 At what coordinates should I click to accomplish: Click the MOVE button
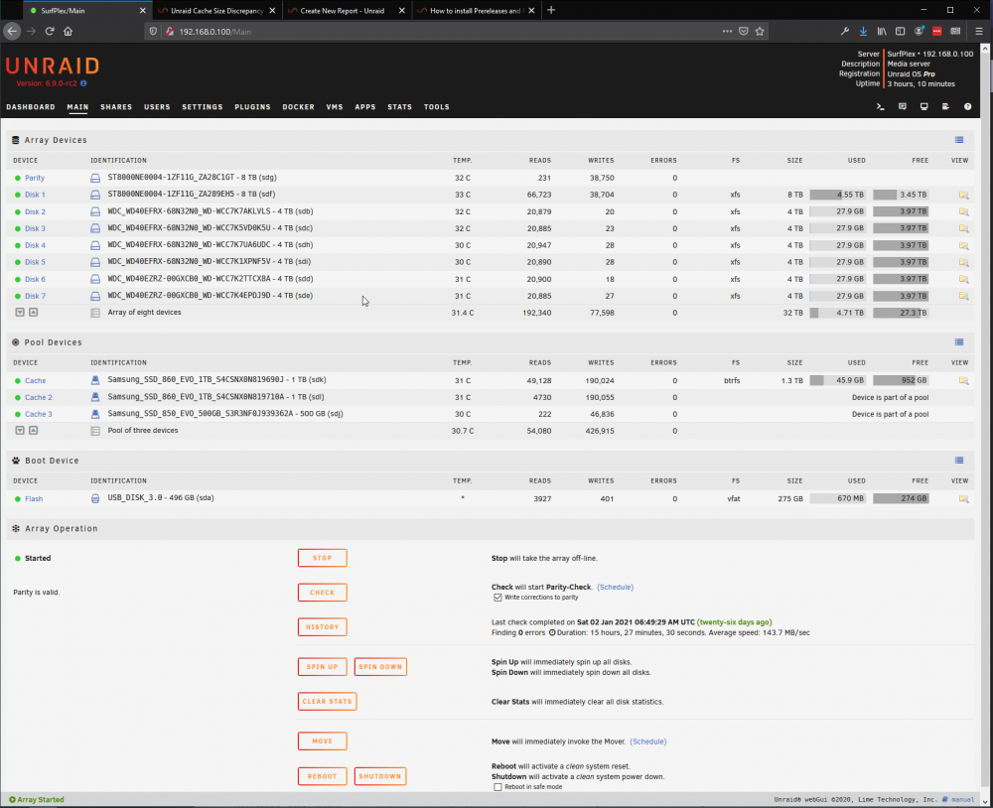pos(323,741)
